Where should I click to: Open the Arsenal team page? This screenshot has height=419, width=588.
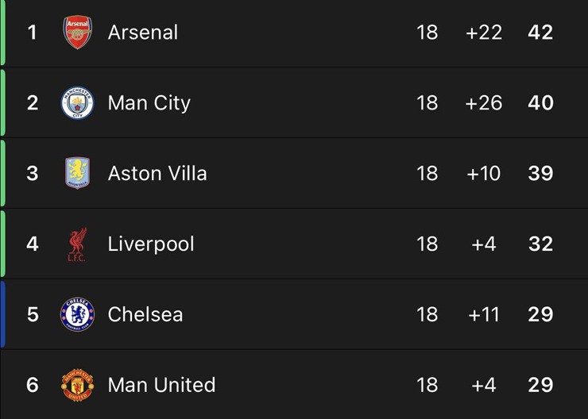point(143,33)
